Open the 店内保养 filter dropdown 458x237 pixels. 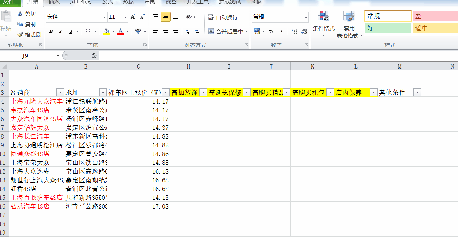[x=373, y=92]
